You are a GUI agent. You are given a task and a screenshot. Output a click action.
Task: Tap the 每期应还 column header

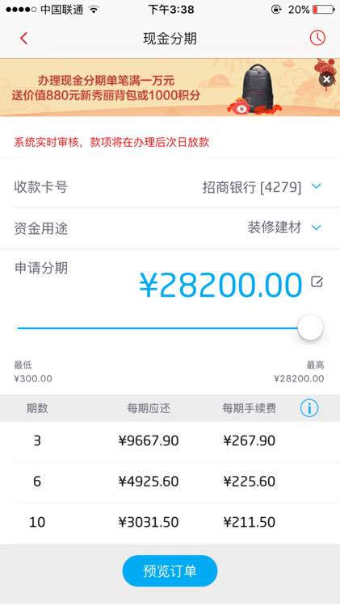[x=149, y=408]
